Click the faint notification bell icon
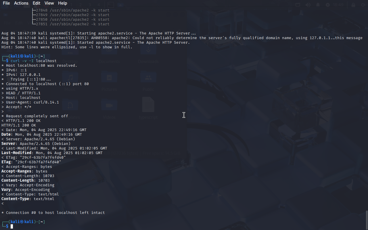Image resolution: width=368 pixels, height=230 pixels. click(x=318, y=5)
